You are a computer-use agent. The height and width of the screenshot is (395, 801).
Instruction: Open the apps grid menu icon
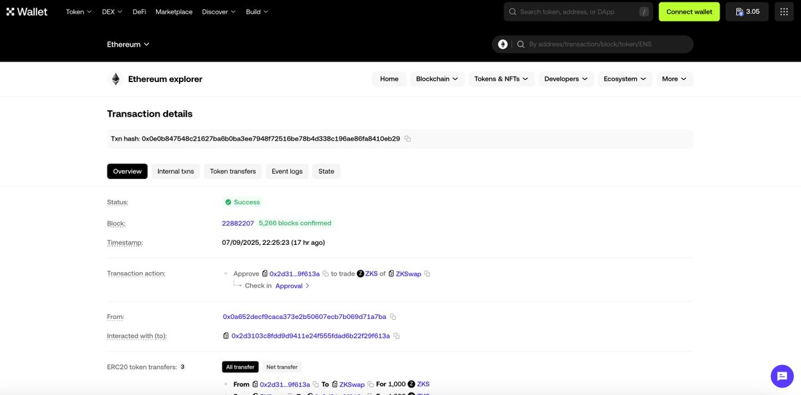point(784,11)
